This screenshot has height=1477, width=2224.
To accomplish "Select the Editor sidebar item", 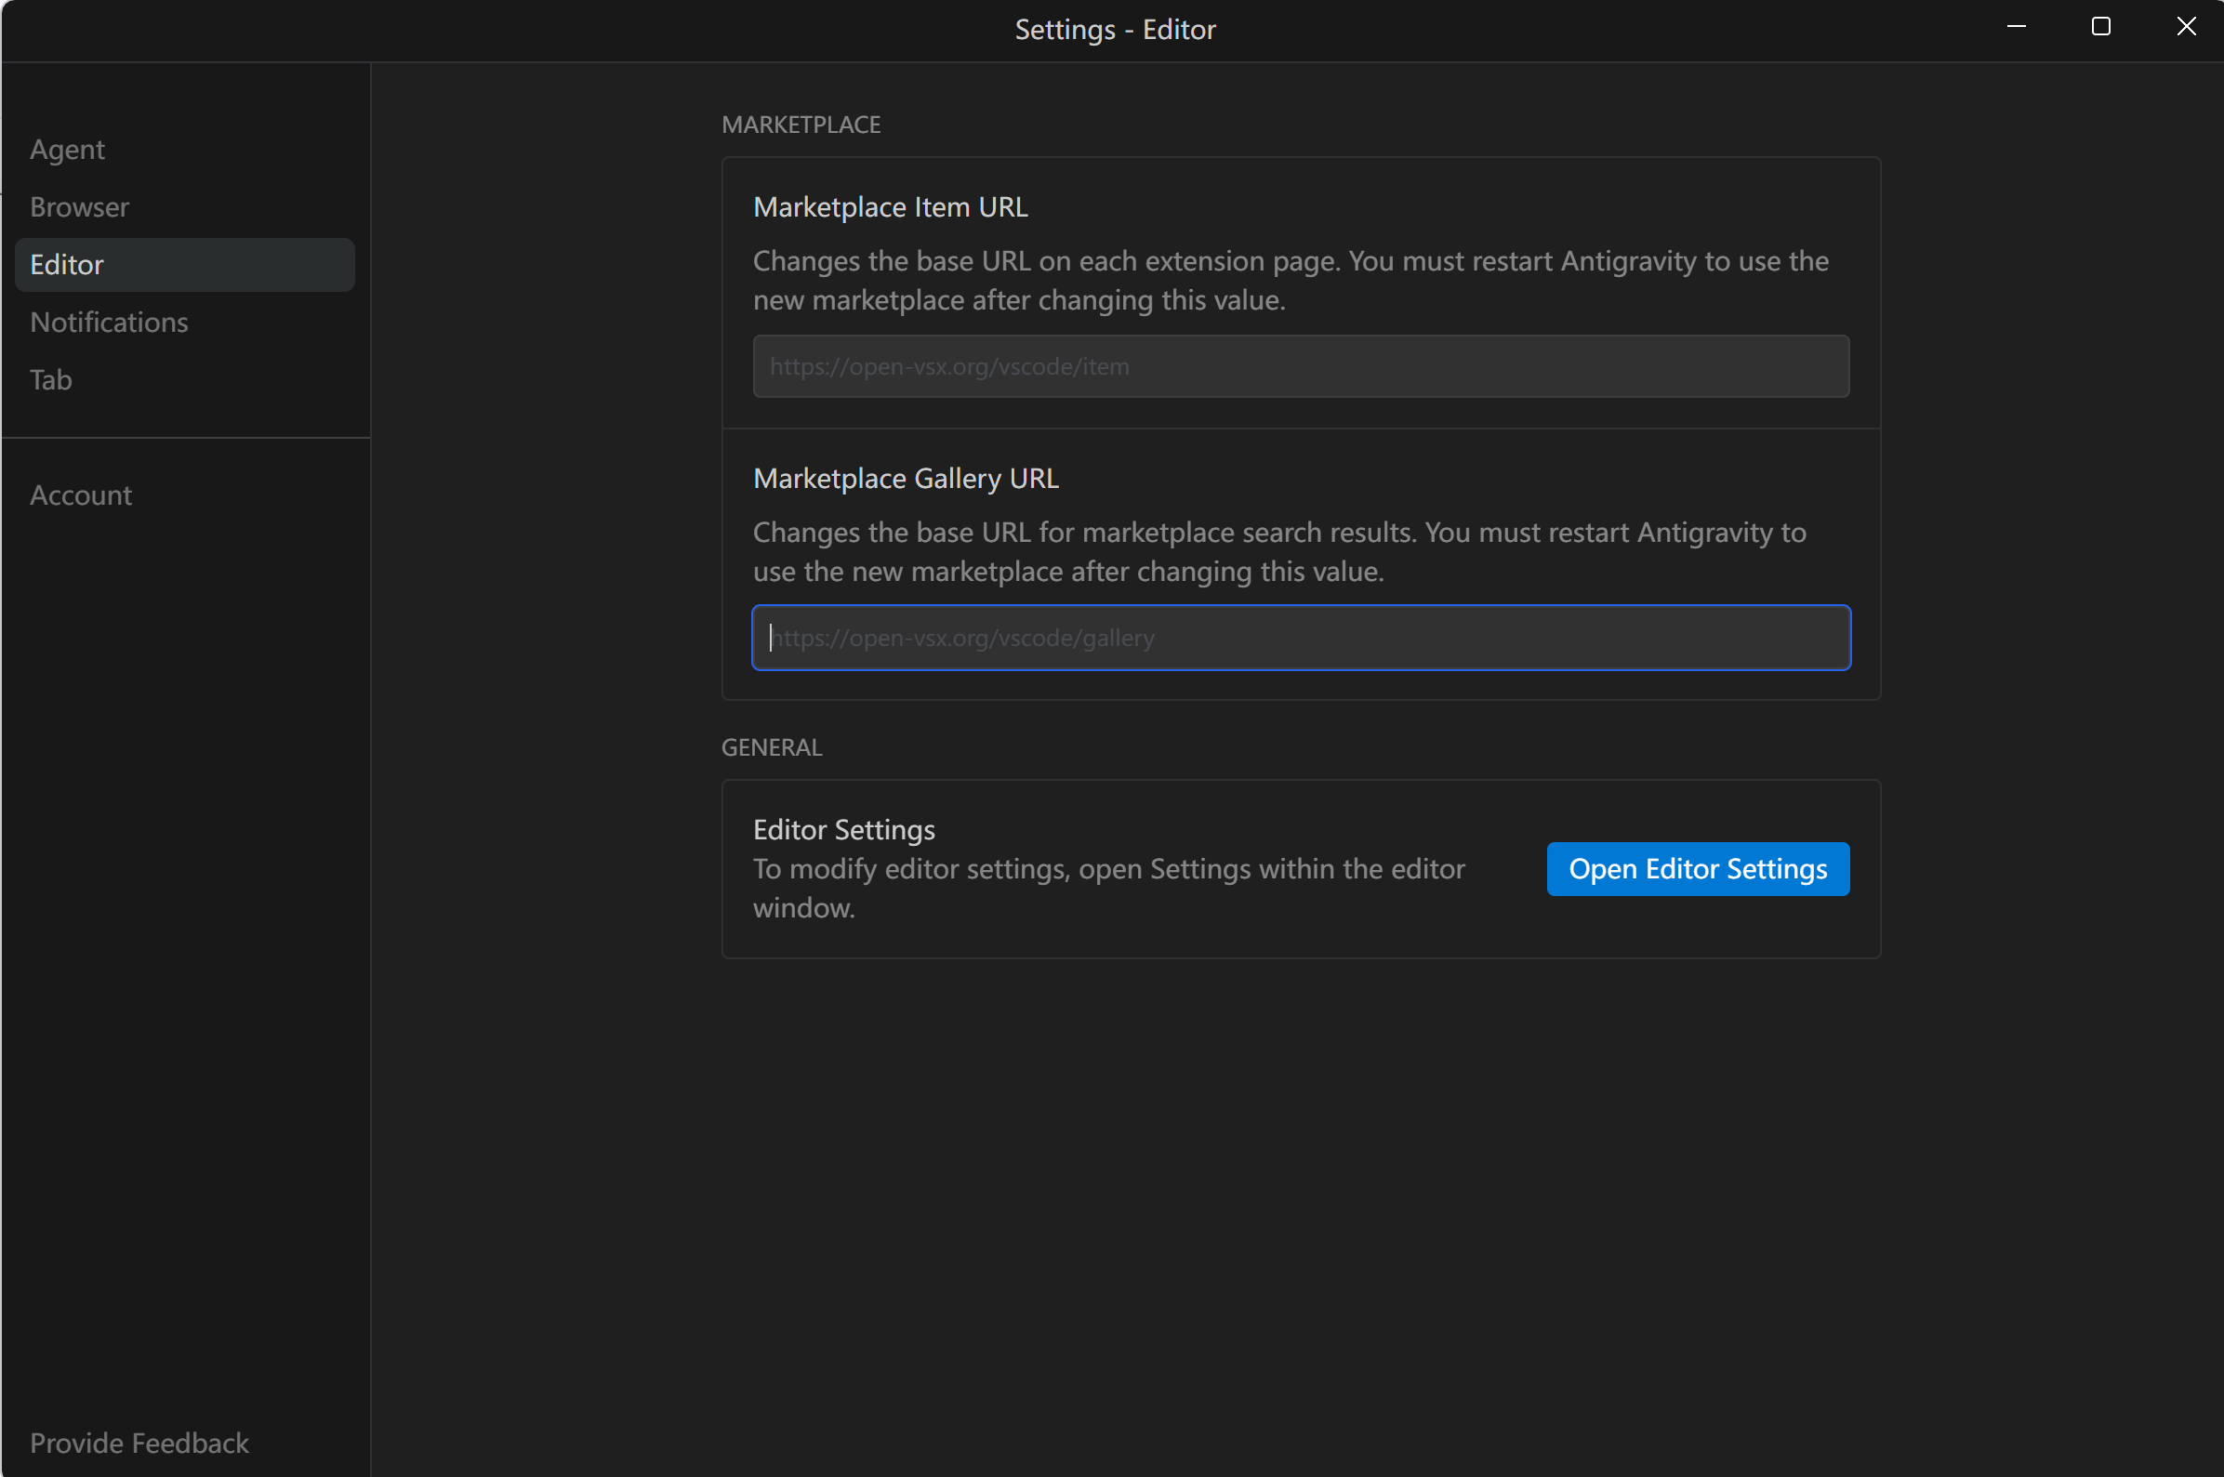I will point(185,264).
